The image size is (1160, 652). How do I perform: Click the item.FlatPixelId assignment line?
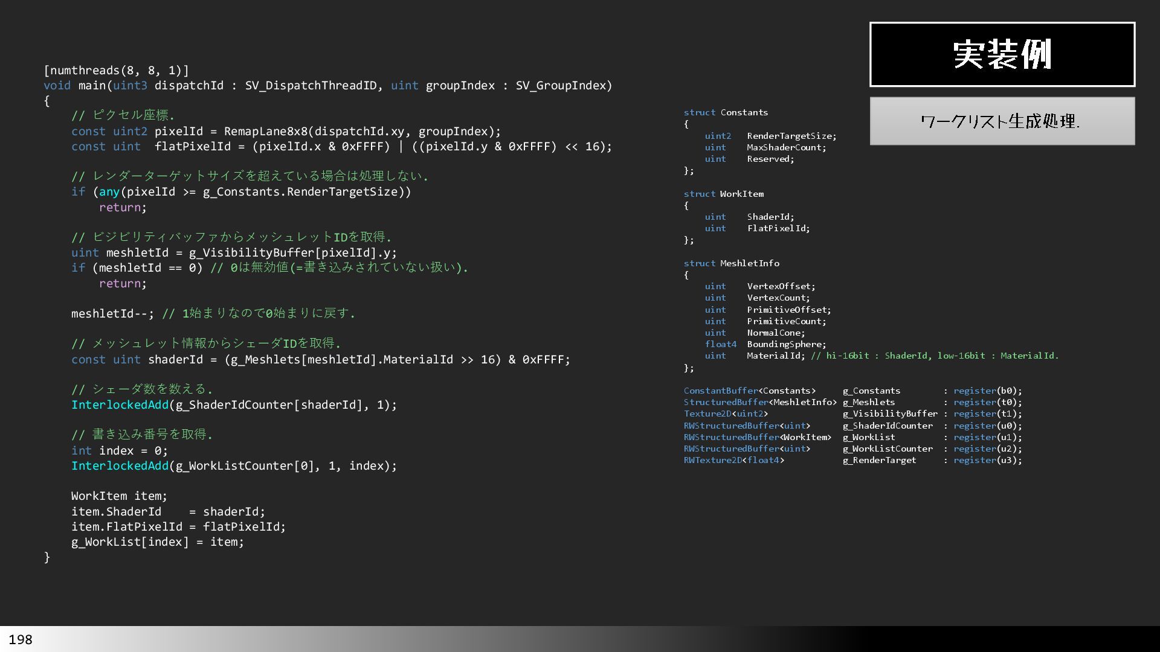click(x=179, y=527)
